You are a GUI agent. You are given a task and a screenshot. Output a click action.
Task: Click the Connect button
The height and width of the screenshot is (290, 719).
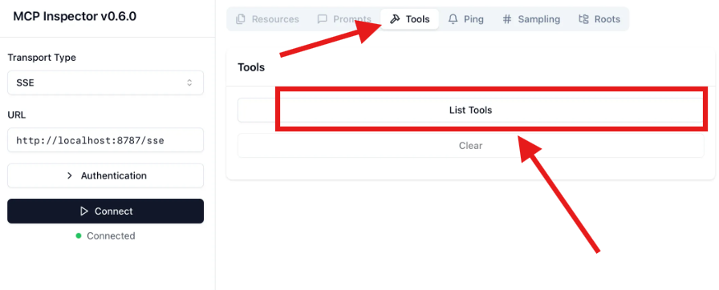click(x=105, y=211)
